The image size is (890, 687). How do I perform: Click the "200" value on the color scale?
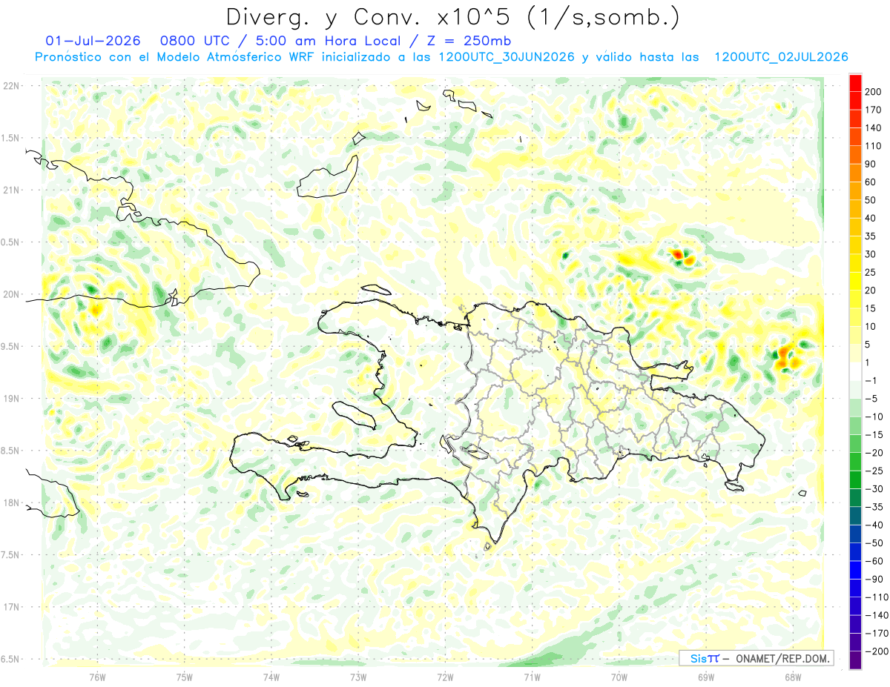pos(873,92)
